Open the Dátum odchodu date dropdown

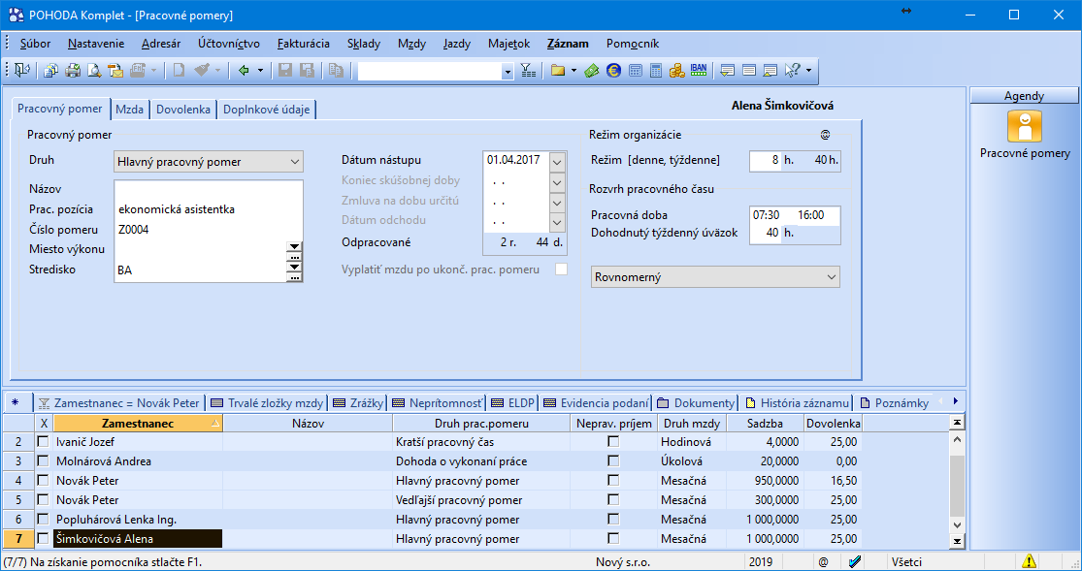click(558, 223)
